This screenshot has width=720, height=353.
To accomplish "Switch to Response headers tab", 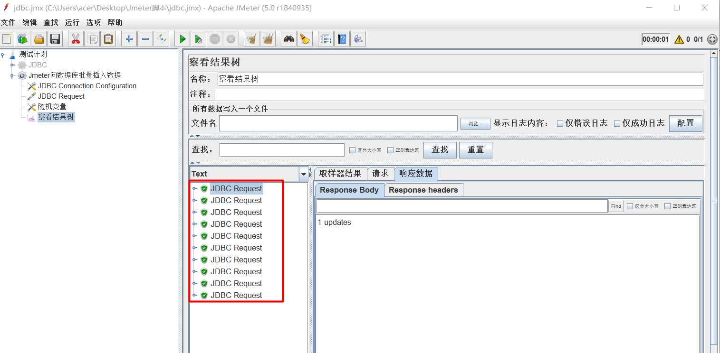I will pyautogui.click(x=423, y=190).
